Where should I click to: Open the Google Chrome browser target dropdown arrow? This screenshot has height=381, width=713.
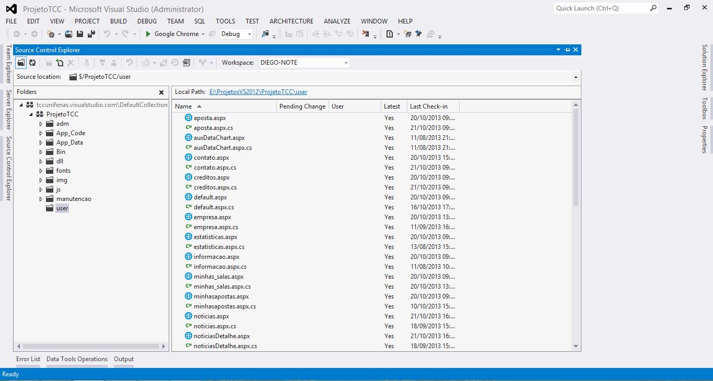(x=203, y=34)
